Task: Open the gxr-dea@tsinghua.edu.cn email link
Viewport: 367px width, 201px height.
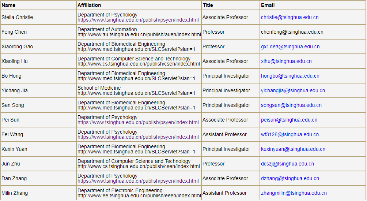Action: (290, 47)
